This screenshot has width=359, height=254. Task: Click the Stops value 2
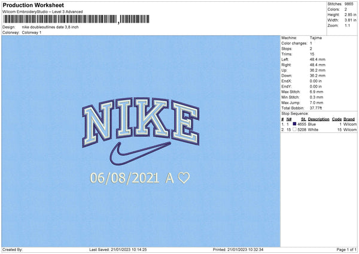tap(311, 49)
